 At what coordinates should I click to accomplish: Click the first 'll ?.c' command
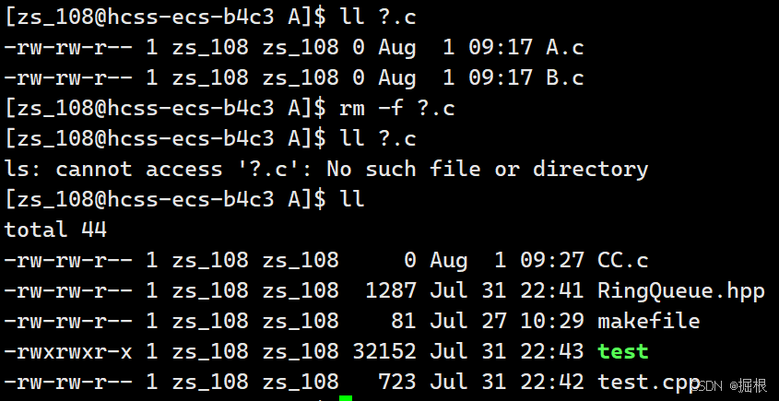click(x=378, y=18)
